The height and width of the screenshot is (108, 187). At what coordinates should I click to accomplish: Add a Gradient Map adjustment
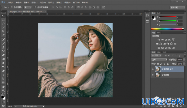pos(173,48)
